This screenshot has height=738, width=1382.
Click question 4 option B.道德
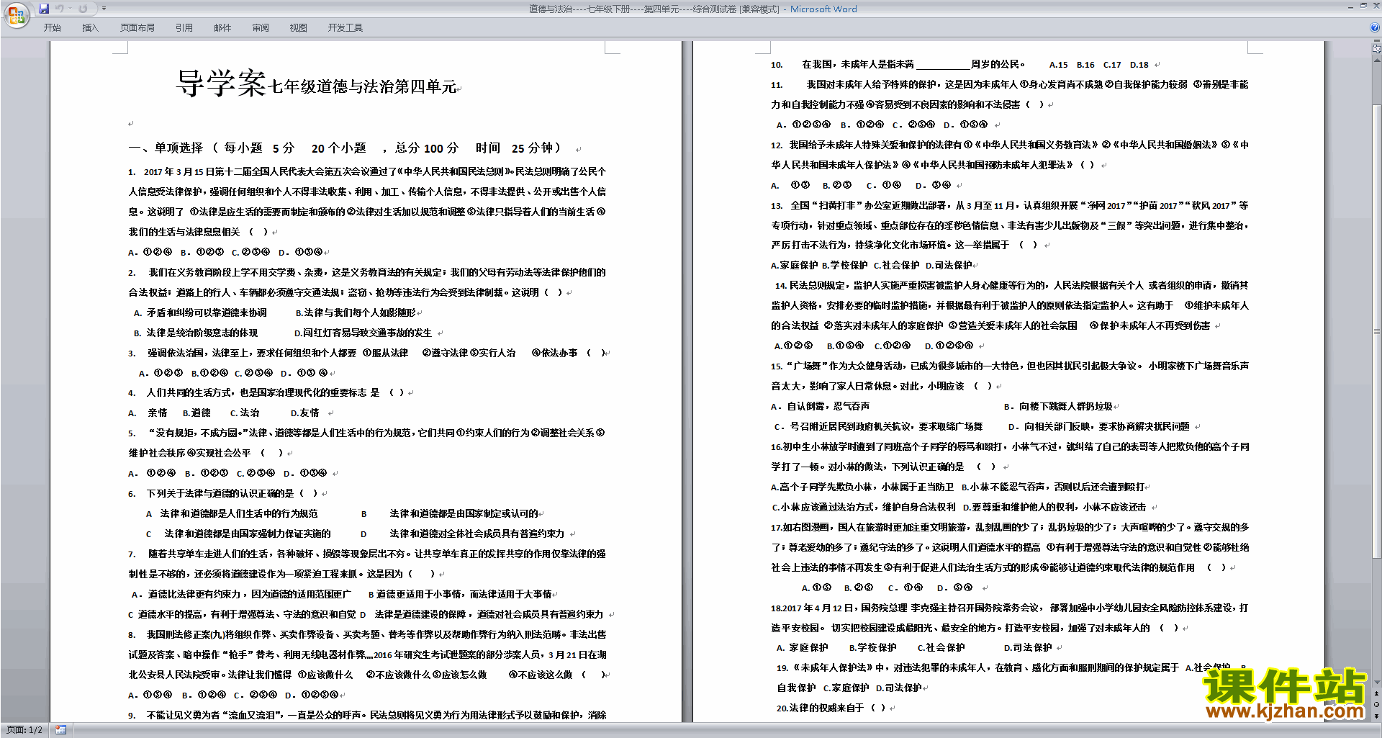click(197, 413)
